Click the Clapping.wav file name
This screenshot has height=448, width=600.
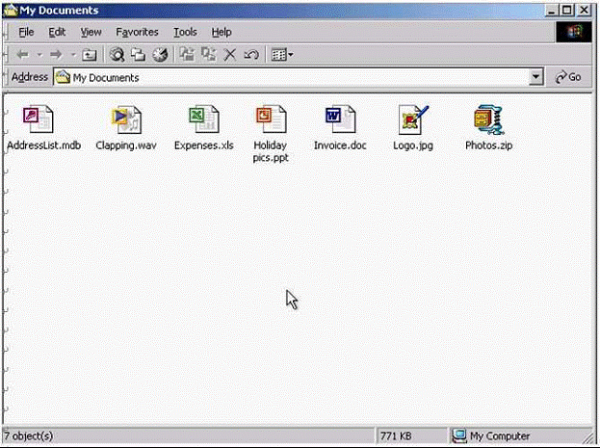point(126,145)
